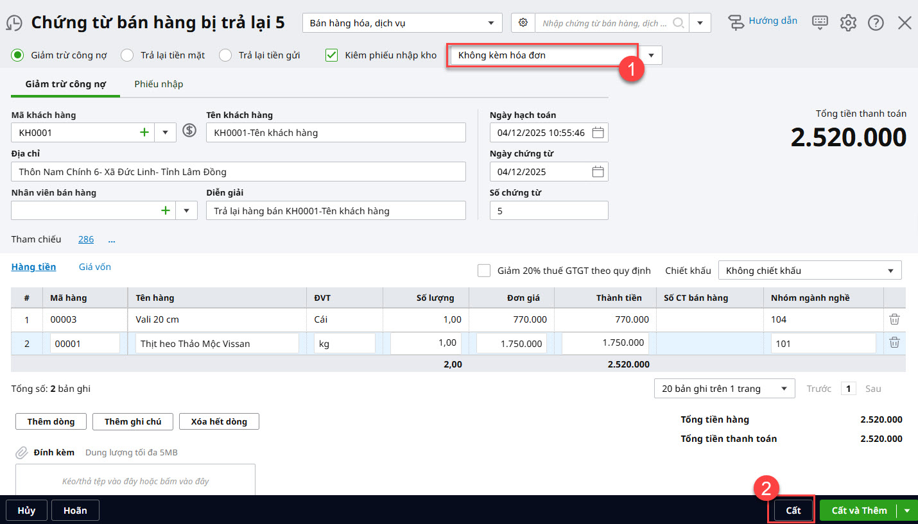The width and height of the screenshot is (918, 524).
Task: Click the Thêm dòng button
Action: tap(51, 421)
